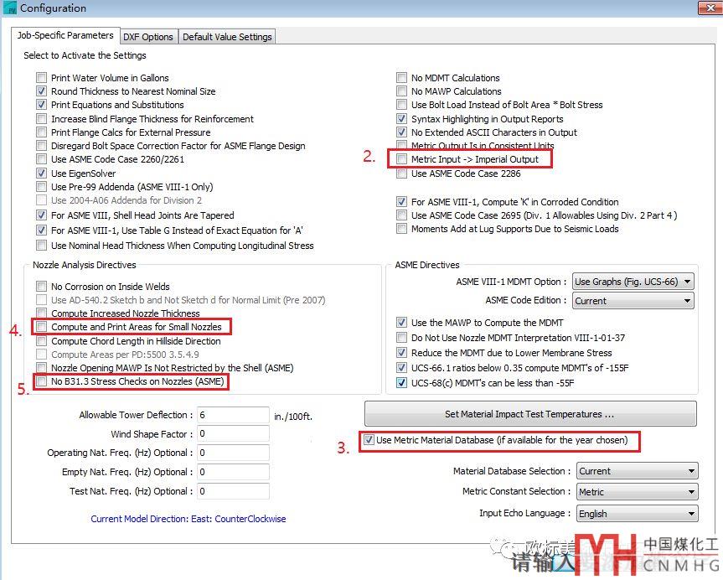
Task: Click the Wind Shape Factor field
Action: tap(233, 433)
